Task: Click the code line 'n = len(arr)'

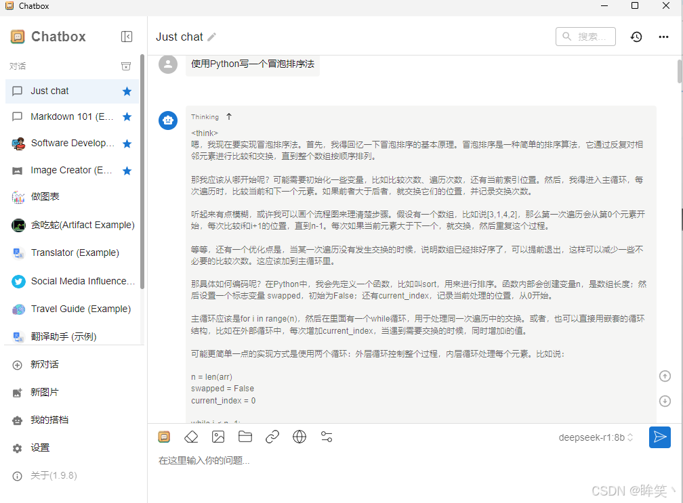Action: click(x=211, y=377)
